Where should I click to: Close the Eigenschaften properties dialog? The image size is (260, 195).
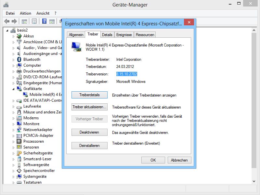click(189, 22)
